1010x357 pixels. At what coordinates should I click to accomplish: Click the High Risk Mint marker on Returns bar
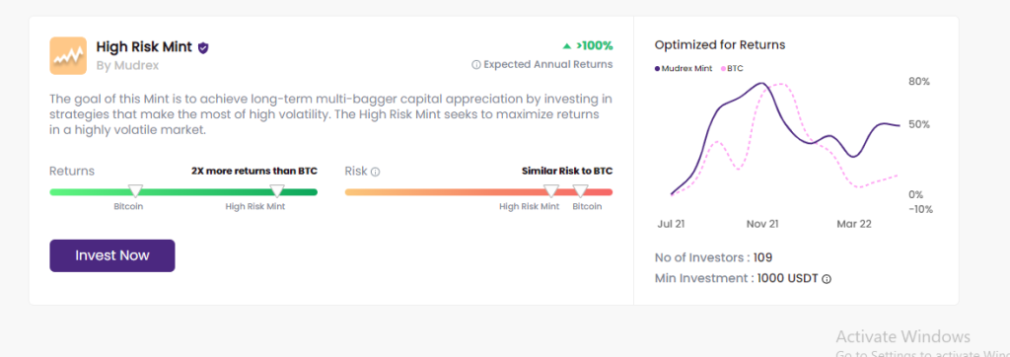pyautogui.click(x=276, y=190)
